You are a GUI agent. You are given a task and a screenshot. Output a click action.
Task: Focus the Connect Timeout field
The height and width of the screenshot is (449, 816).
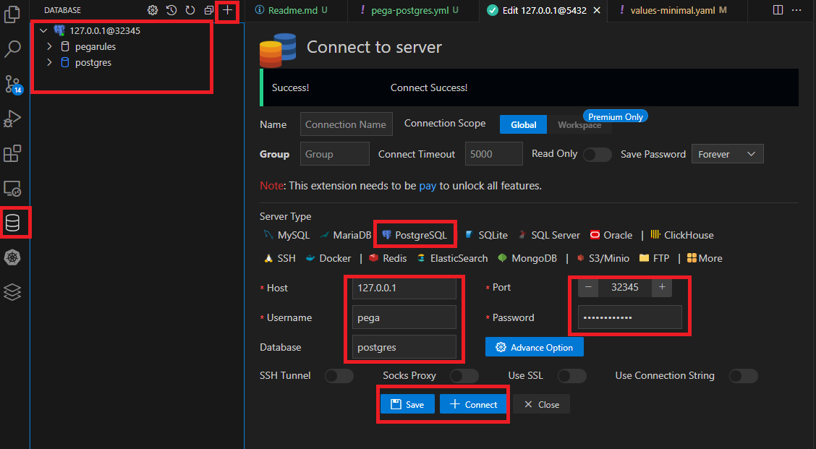pyautogui.click(x=493, y=154)
